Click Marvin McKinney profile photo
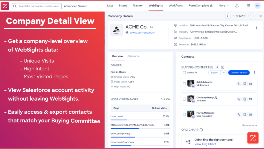264x149 pixels. (191, 114)
